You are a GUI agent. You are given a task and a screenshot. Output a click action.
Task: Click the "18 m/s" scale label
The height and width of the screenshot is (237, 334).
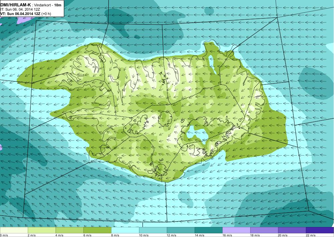pyautogui.click(x=255, y=235)
